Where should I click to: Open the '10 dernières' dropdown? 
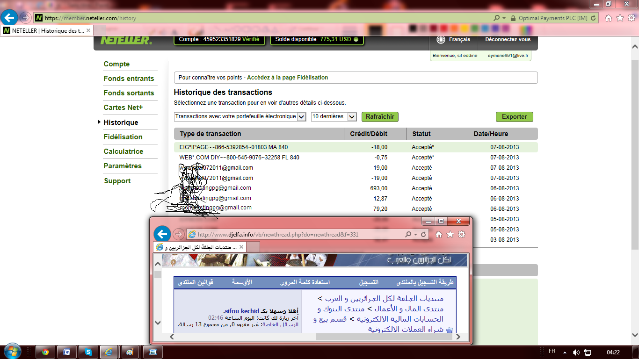tap(334, 116)
